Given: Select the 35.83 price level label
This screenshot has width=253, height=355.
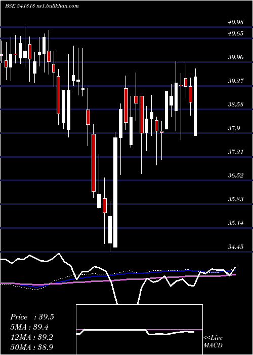Looking at the screenshot, I should (236, 199).
